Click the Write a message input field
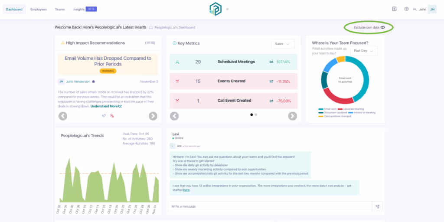This screenshot has width=444, height=222. (x=270, y=206)
